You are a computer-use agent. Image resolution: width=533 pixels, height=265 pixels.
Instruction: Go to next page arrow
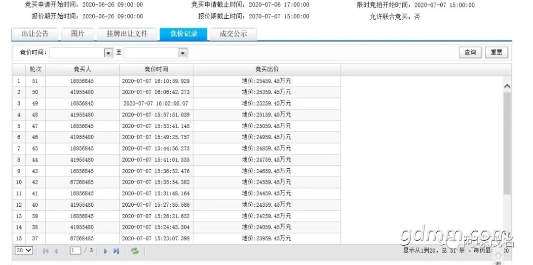tap(106, 251)
